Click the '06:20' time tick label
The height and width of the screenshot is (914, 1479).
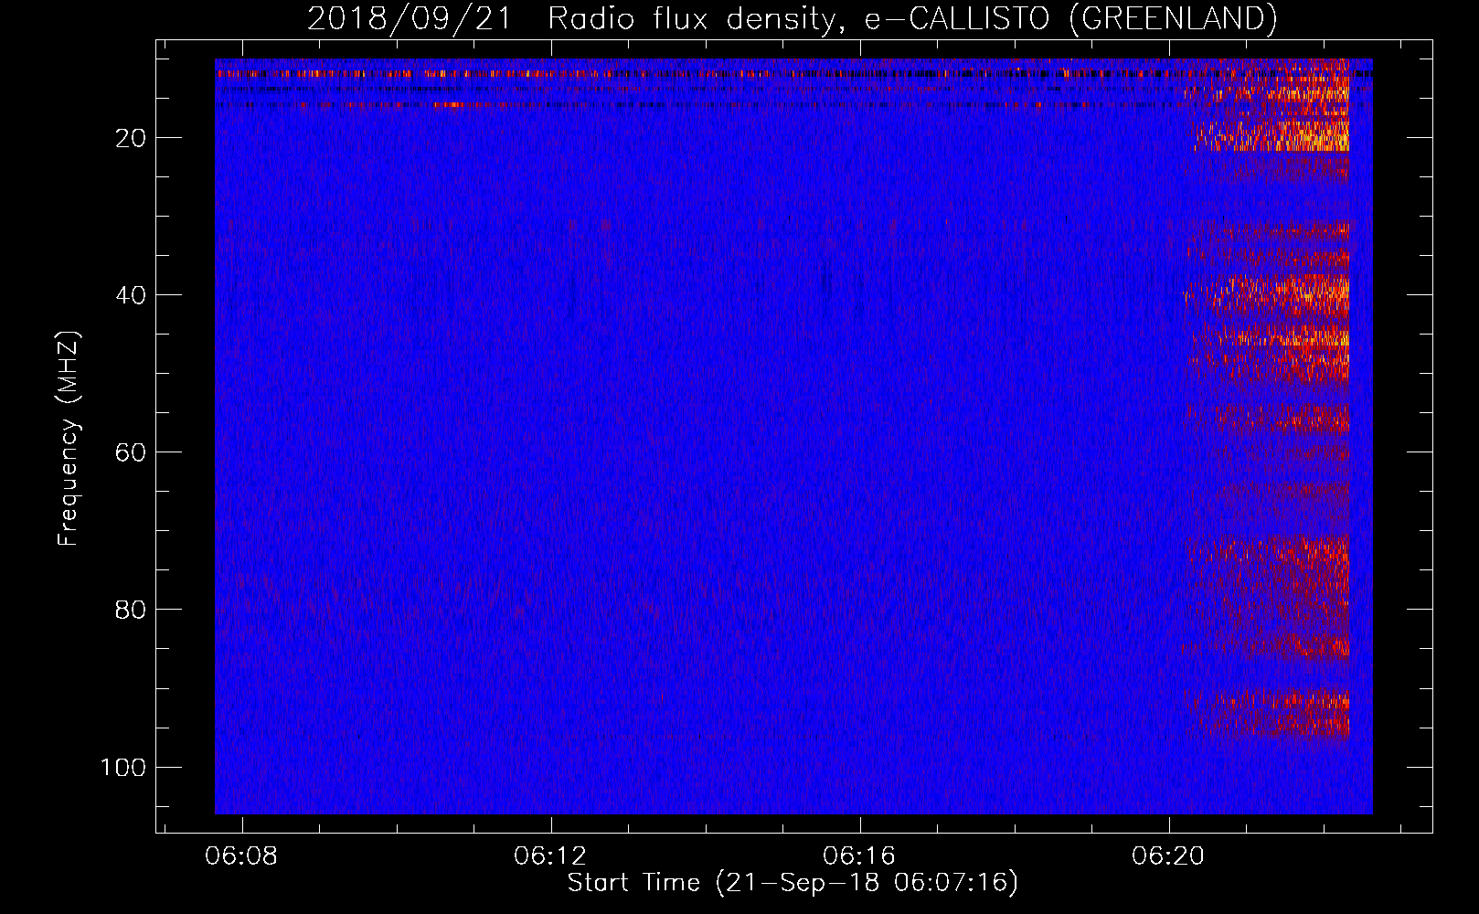(1168, 856)
